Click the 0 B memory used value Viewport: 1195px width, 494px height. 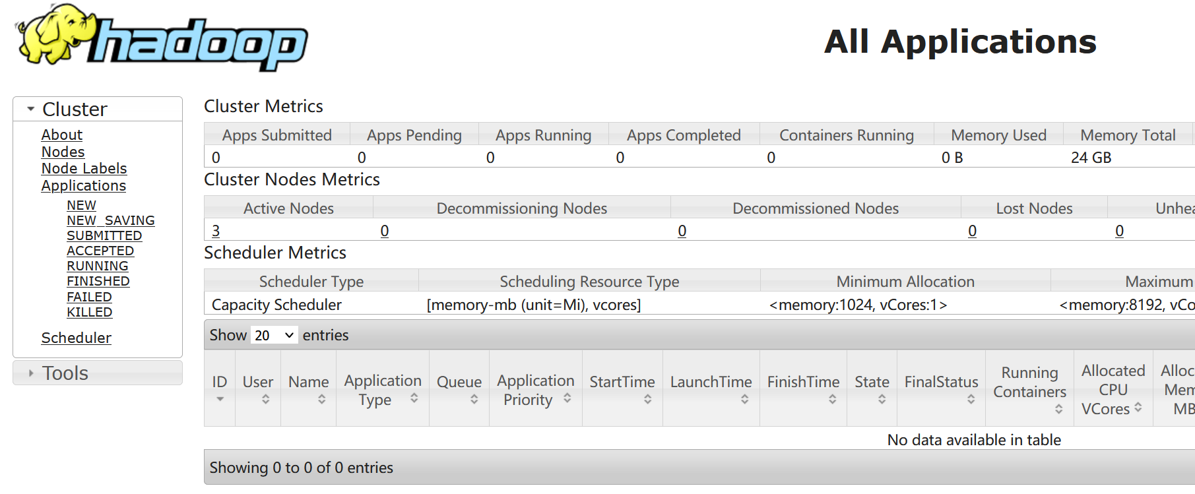pos(952,158)
